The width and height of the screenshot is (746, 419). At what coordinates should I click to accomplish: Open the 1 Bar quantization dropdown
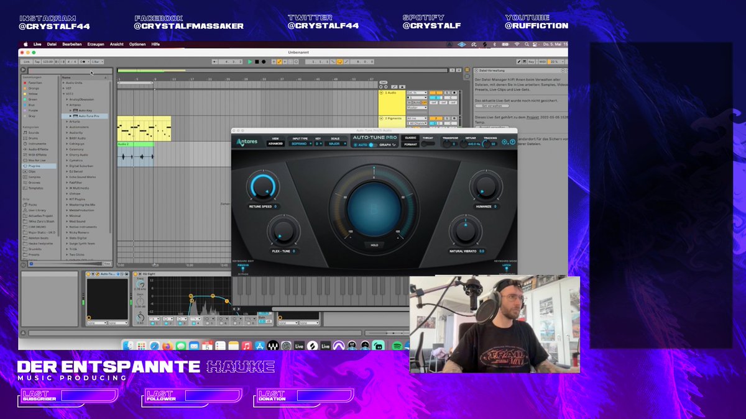[98, 61]
